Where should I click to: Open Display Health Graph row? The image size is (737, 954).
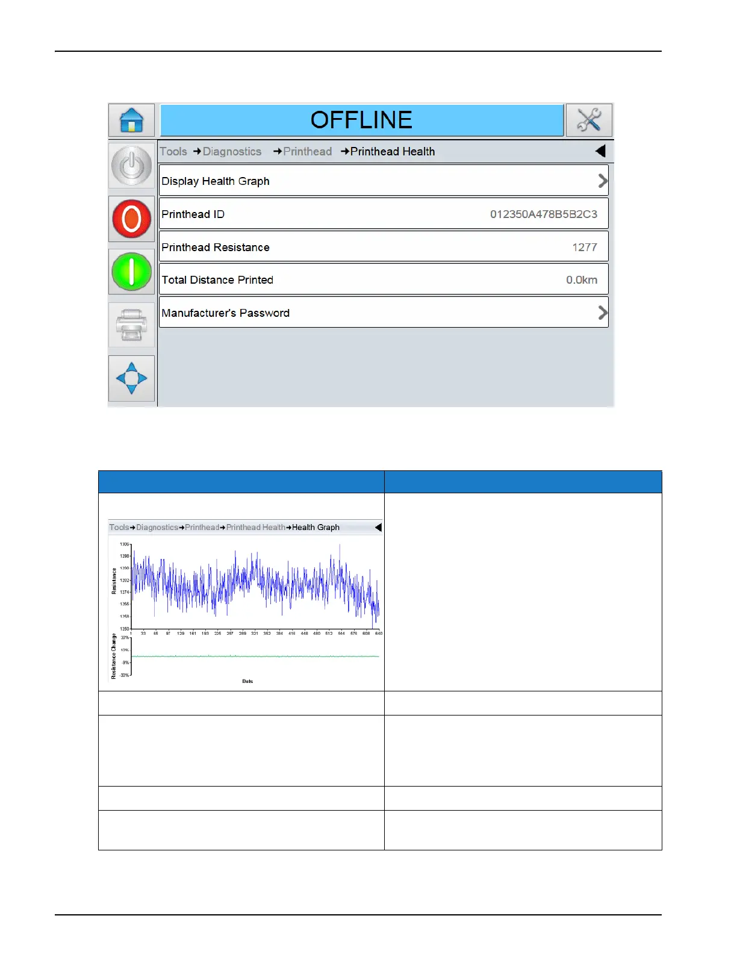384,181
